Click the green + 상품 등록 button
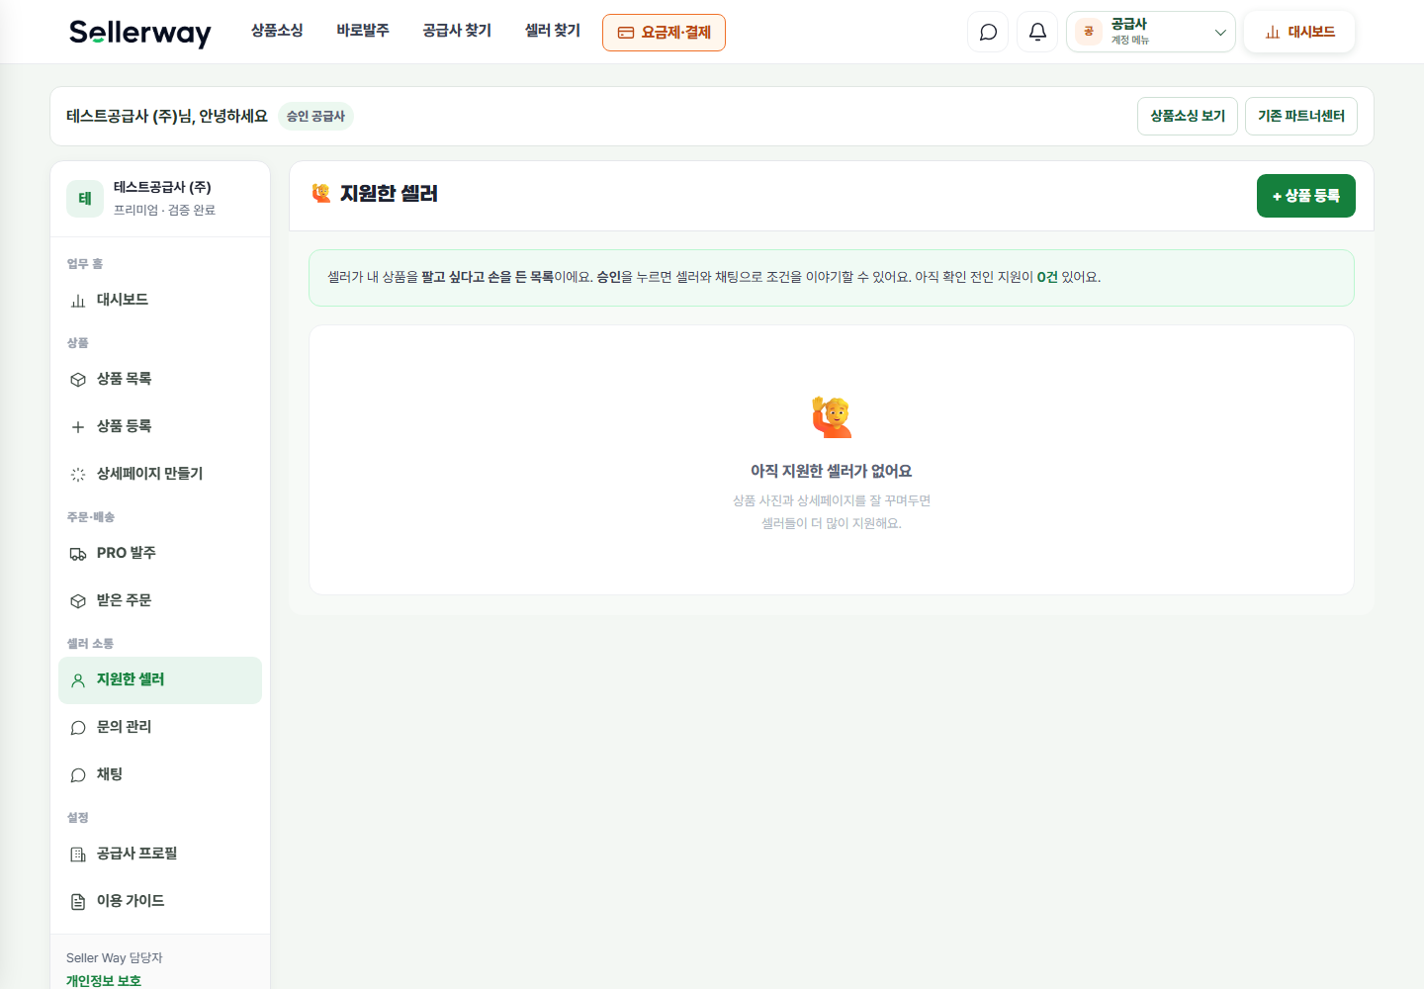 [x=1306, y=196]
